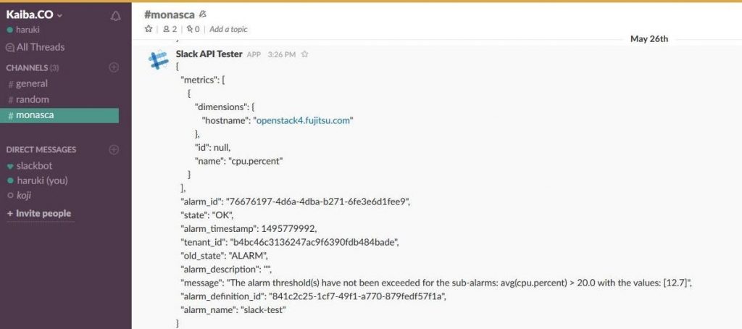This screenshot has width=742, height=329.
Task: Star the #monasca channel
Action: click(149, 29)
